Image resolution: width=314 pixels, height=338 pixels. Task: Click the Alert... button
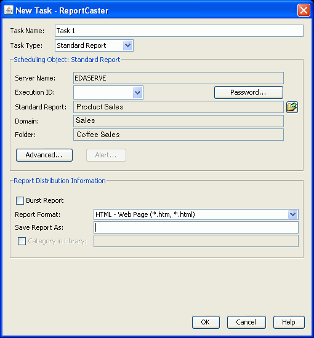pos(106,155)
